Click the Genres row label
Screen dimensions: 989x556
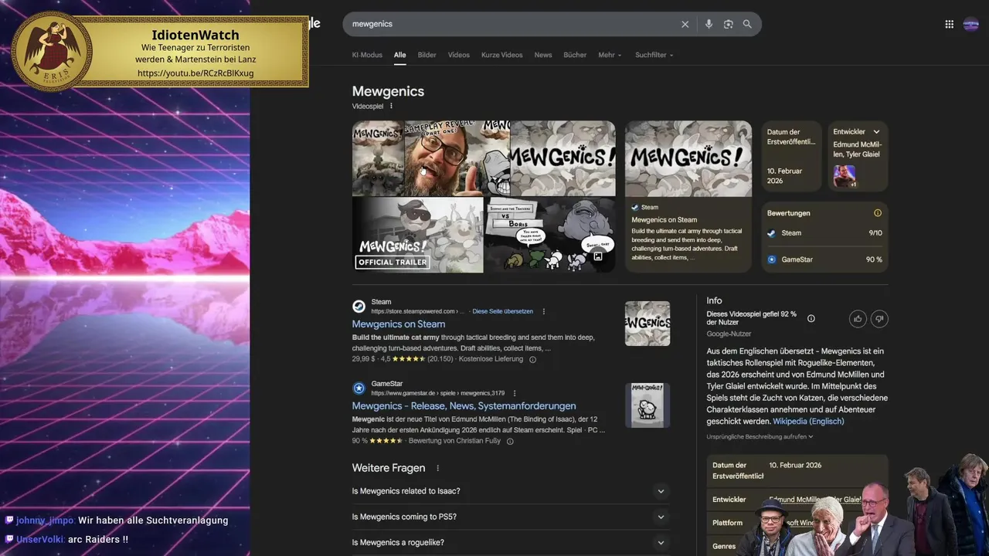725,546
